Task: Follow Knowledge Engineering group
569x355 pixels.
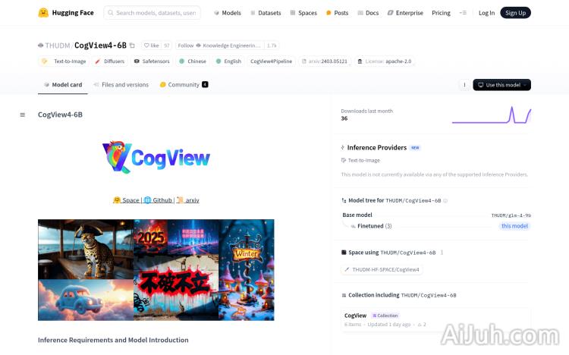Action: point(218,46)
